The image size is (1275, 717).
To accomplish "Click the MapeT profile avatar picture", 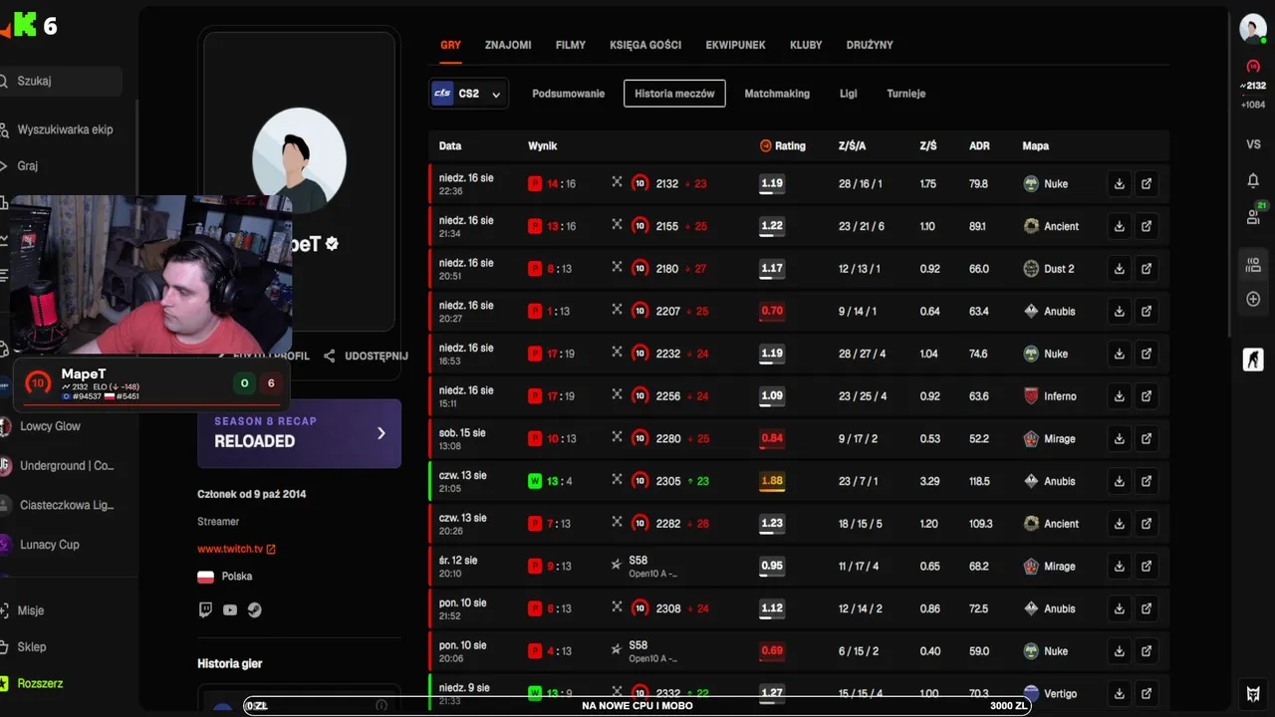I will 299,159.
